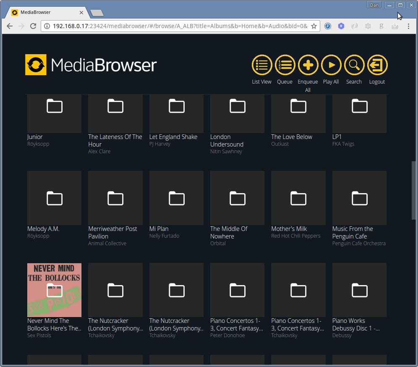Bookmark this page with star icon
418x367 pixels.
314,26
